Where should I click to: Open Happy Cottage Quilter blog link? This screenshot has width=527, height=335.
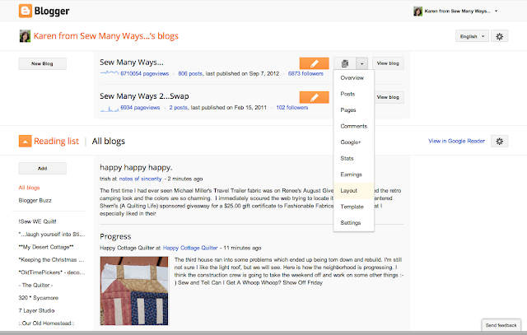(190, 248)
